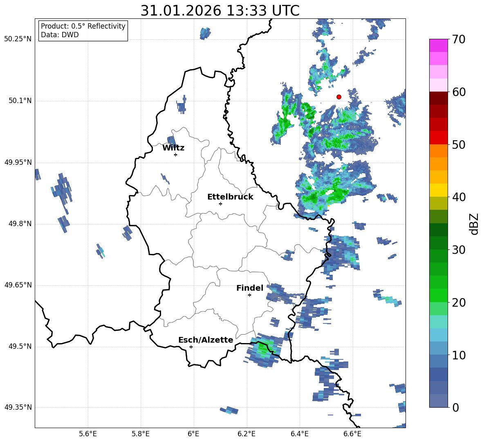This screenshot has height=442, width=484.
Task: Click the Ettelbruck station cross marker
Action: tap(220, 204)
